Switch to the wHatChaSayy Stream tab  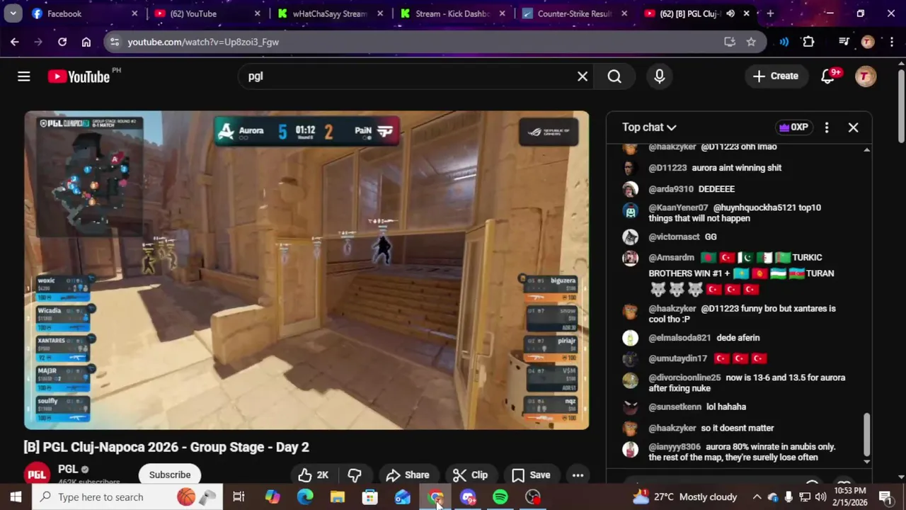[x=330, y=13]
